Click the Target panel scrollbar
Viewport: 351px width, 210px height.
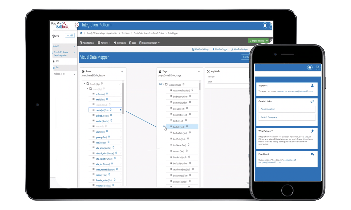point(200,86)
